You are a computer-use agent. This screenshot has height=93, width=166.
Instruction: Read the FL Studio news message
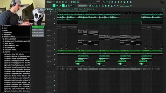(125, 6)
